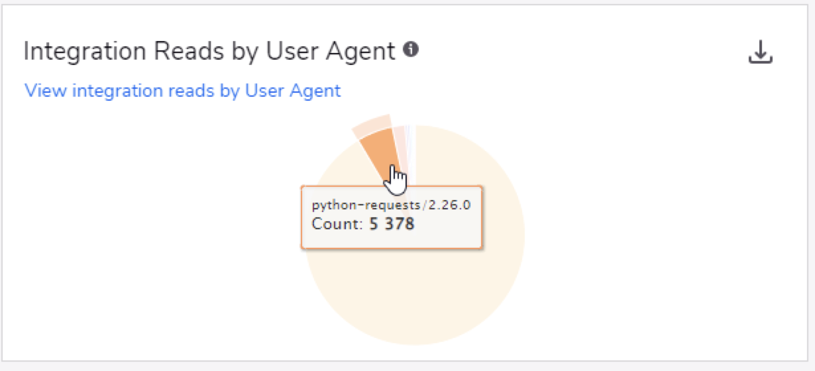
Task: Click the info icon beside the title
Action: [x=411, y=49]
